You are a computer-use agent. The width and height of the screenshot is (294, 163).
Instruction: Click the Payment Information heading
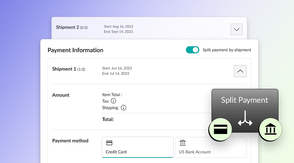[75, 50]
